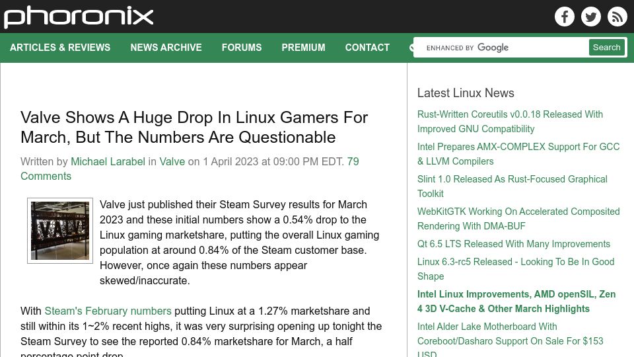The image size is (634, 357).
Task: Click the article headline about Linux gamers
Action: [x=194, y=127]
